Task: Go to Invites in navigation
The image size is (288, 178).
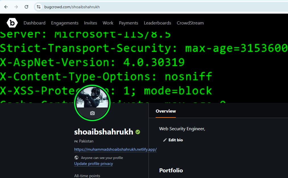Action: (x=91, y=23)
